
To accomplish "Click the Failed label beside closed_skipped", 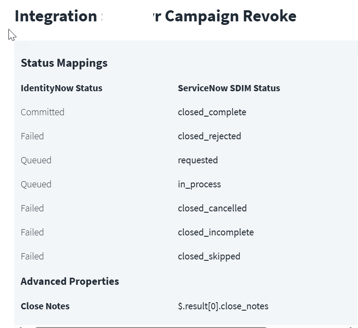I will [x=32, y=256].
